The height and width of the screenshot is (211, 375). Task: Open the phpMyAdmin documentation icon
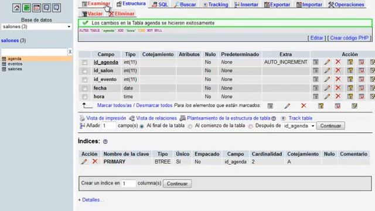pos(47,8)
